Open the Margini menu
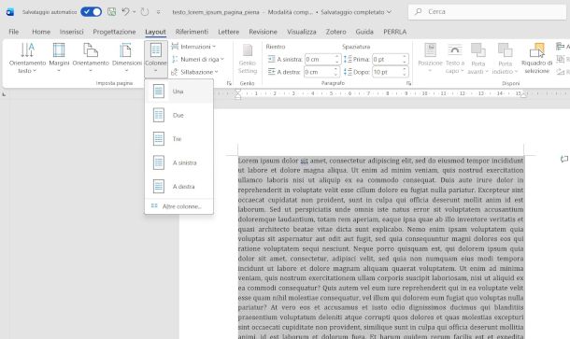Image resolution: width=570 pixels, height=339 pixels. coord(59,58)
